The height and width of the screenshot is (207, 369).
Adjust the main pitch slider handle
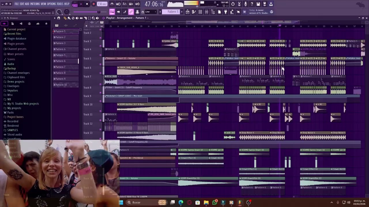click(99, 12)
